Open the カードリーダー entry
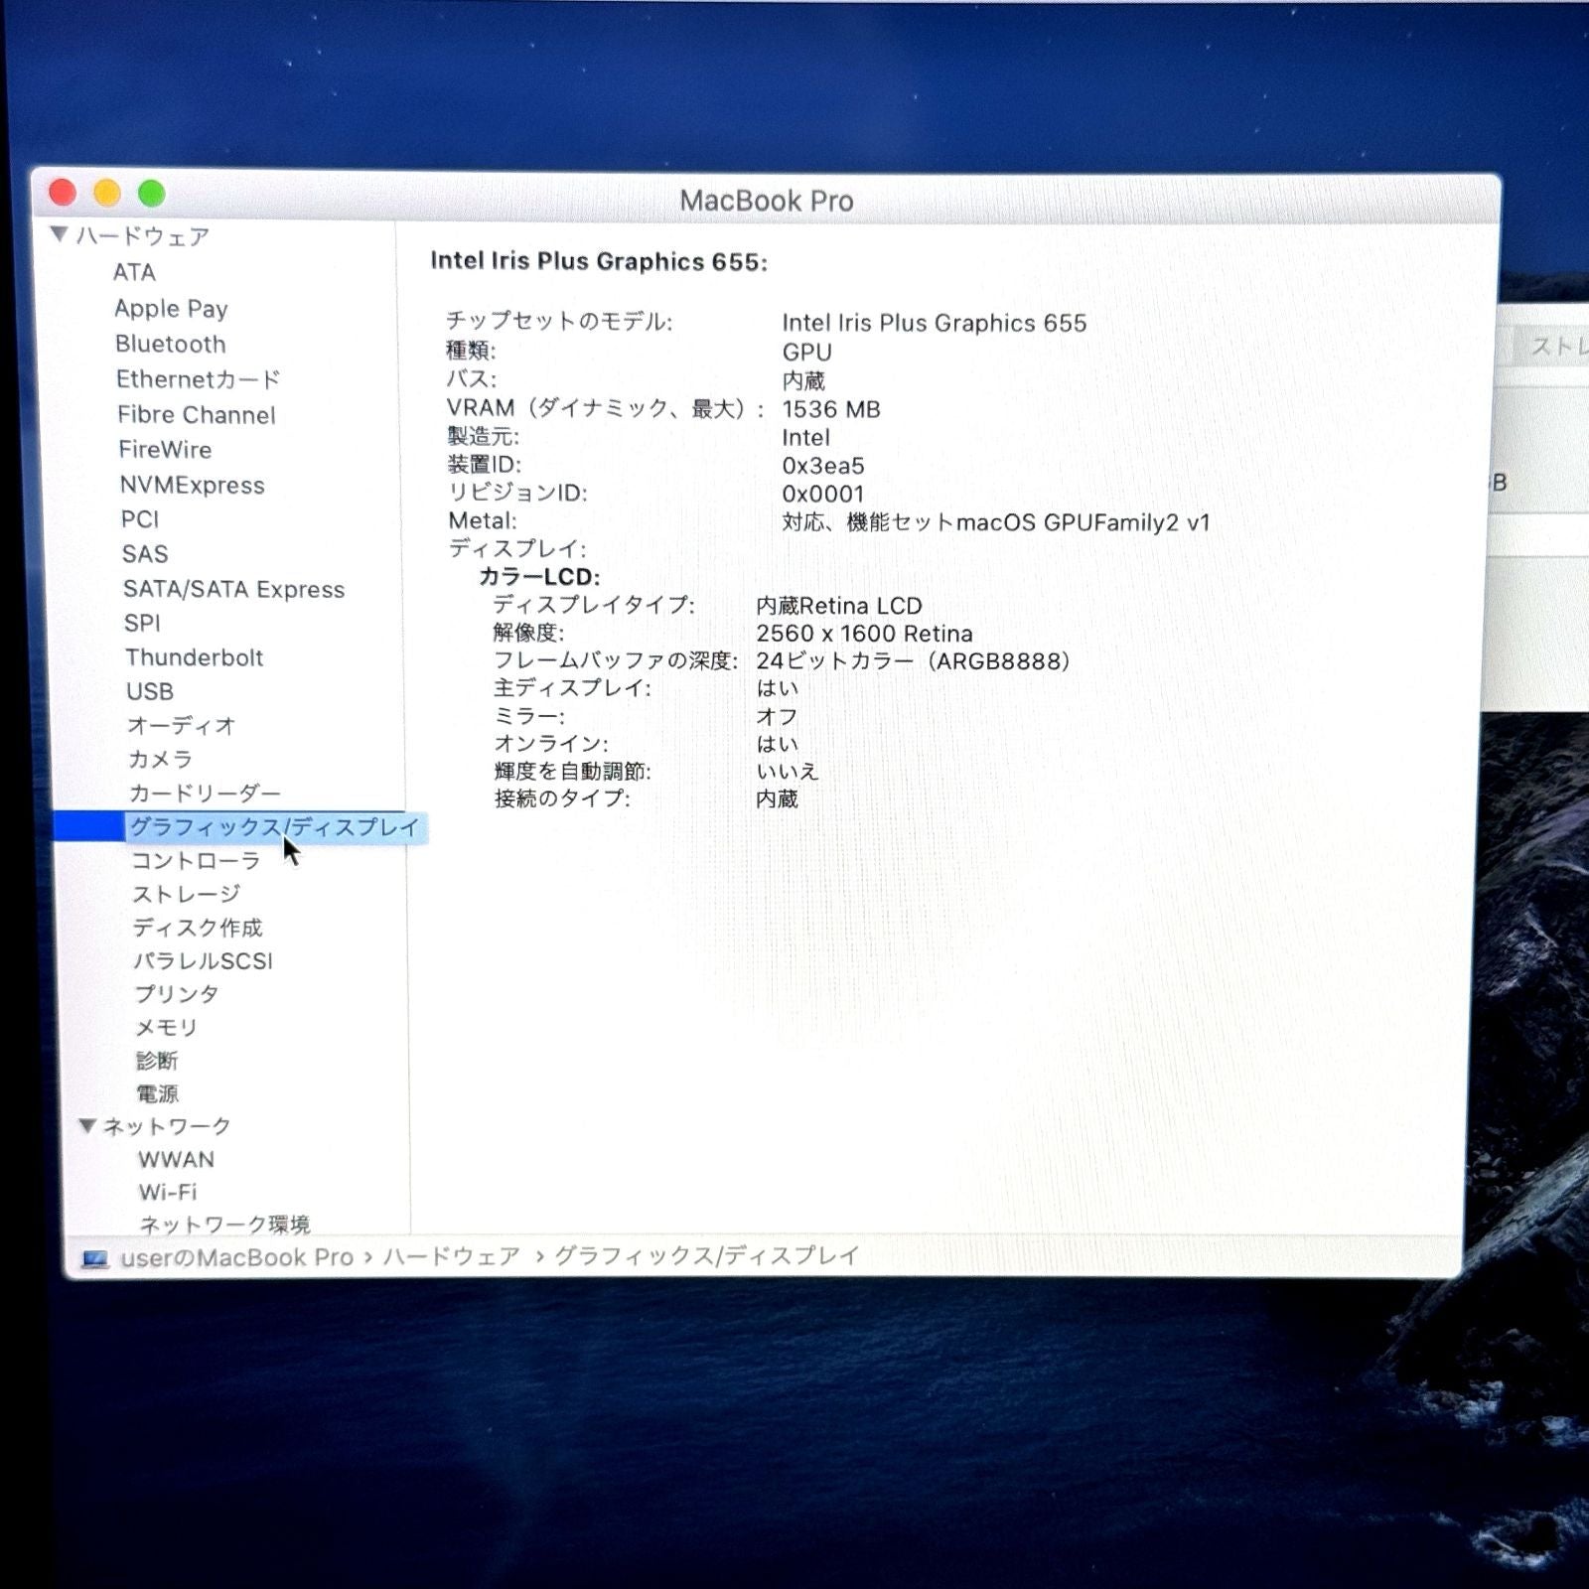The image size is (1589, 1589). coord(205,793)
